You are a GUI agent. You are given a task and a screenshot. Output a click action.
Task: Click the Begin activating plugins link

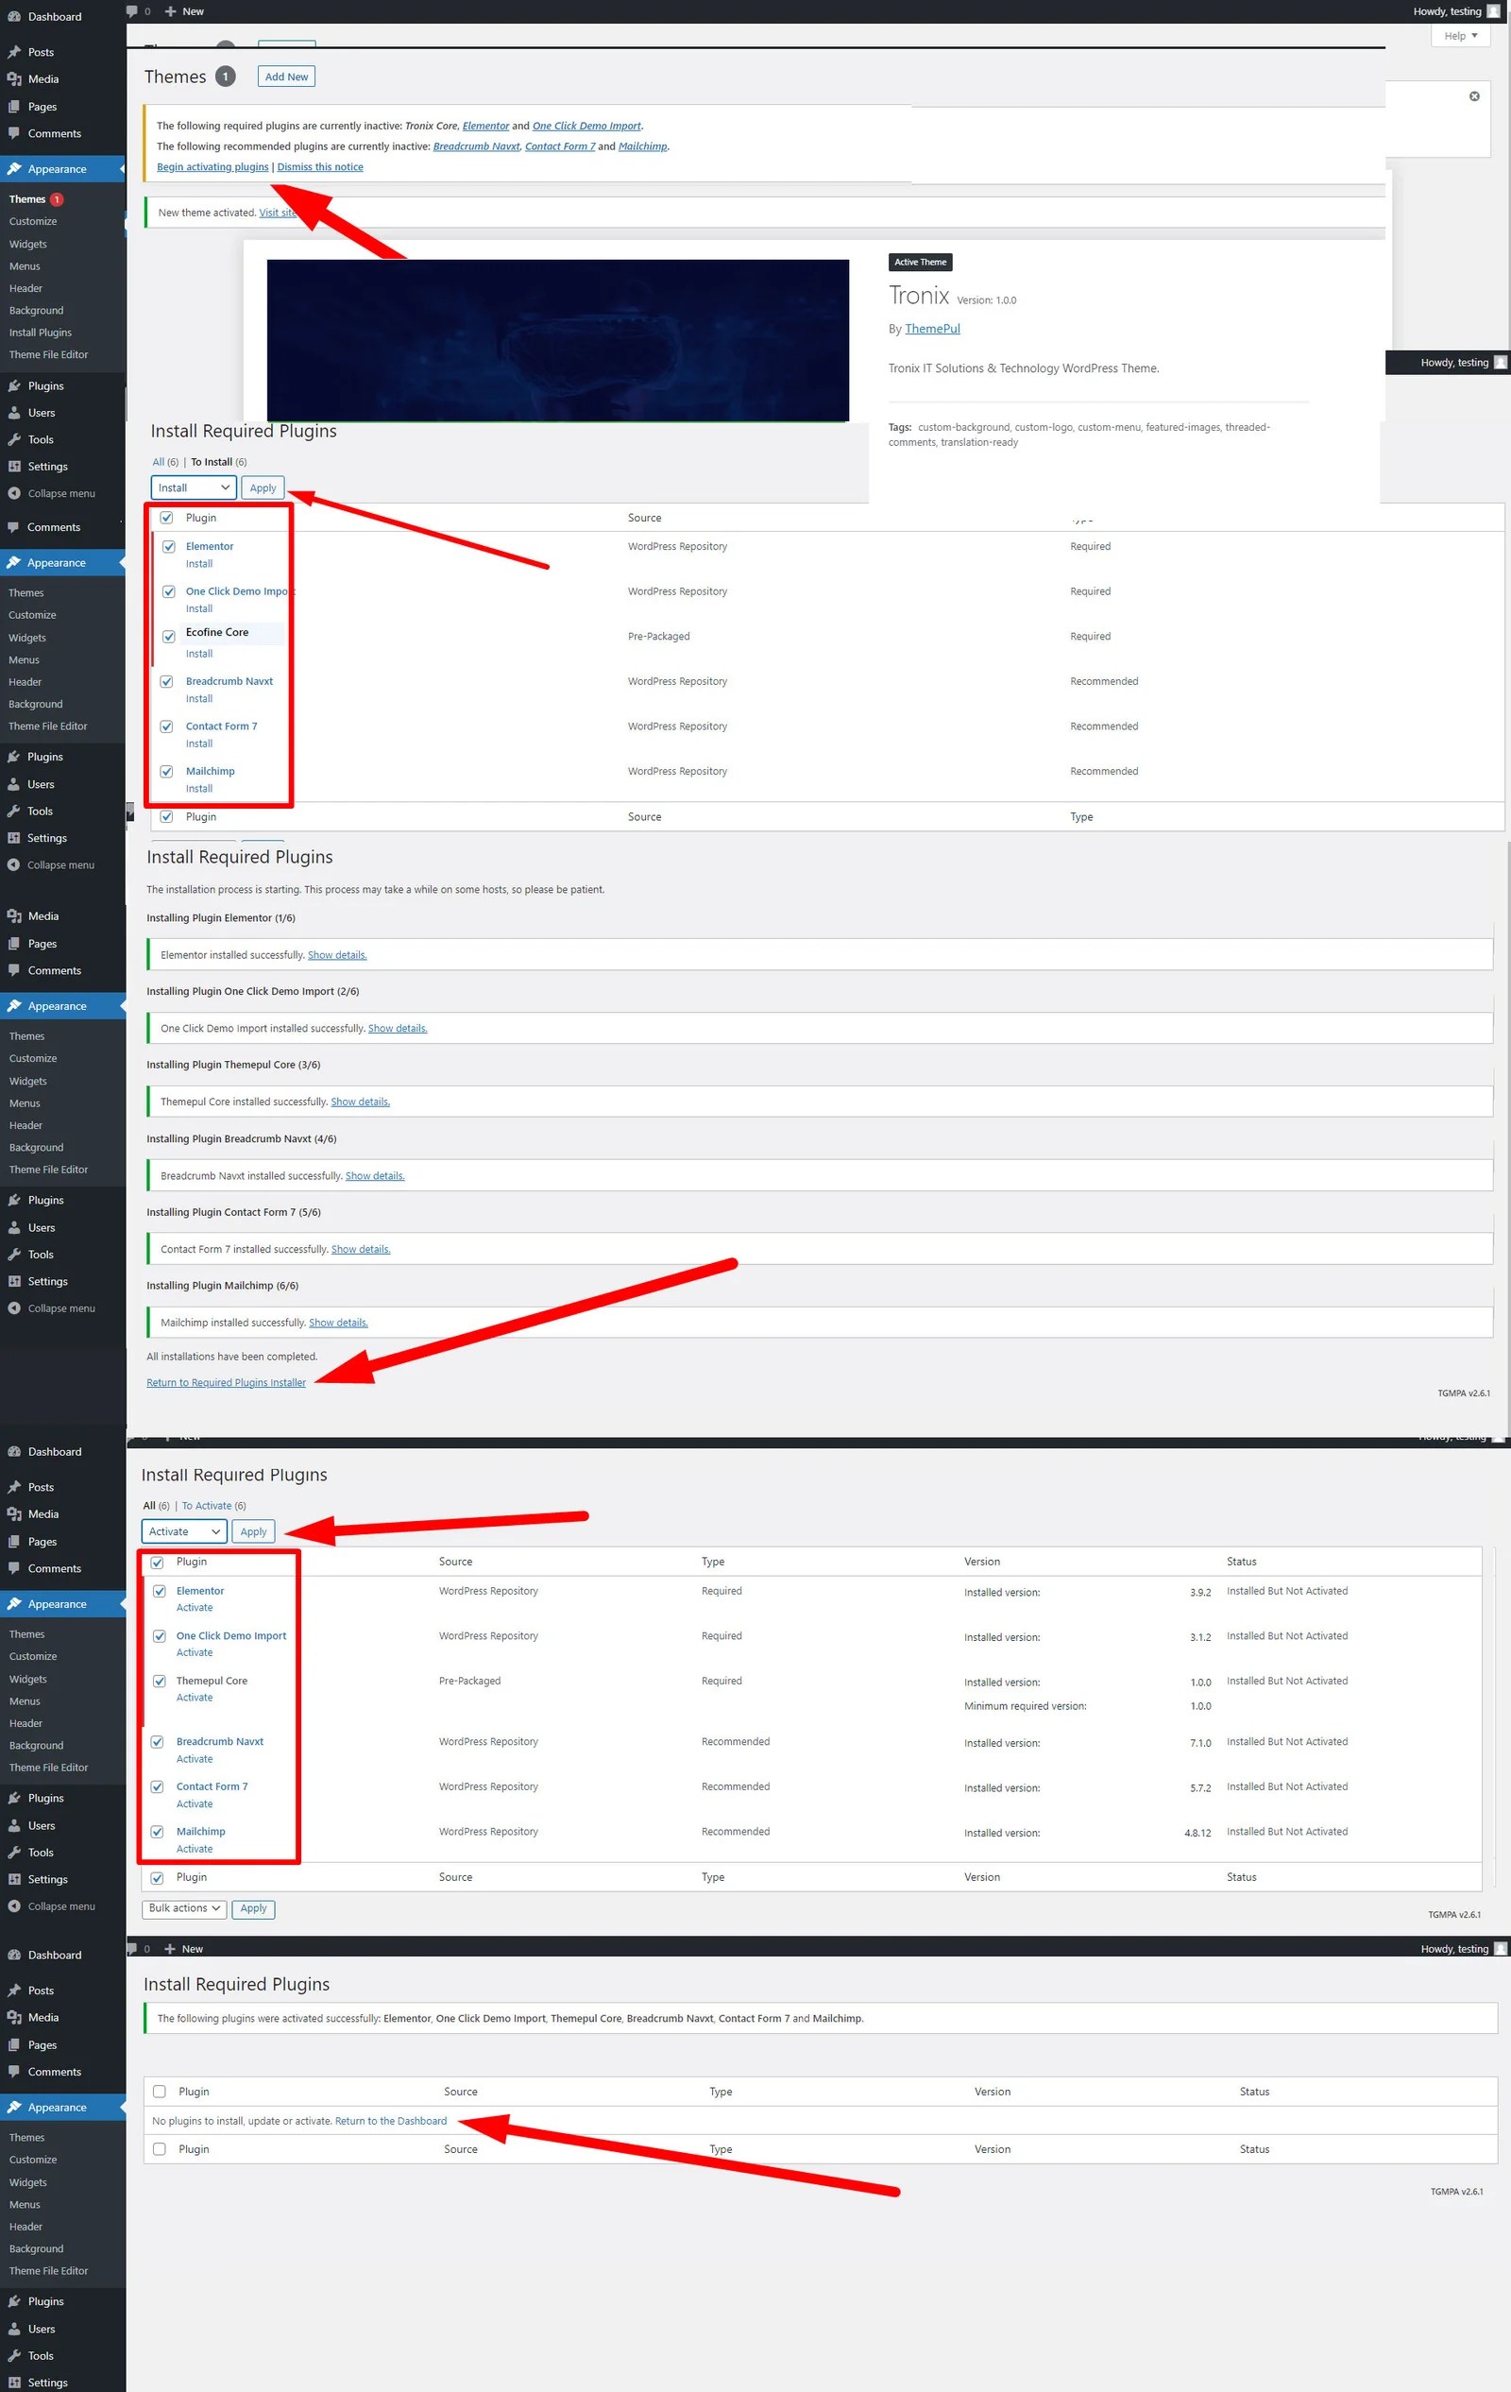212,167
